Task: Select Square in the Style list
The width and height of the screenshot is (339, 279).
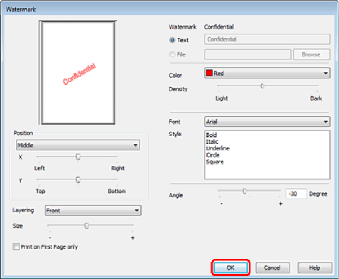Action: [x=215, y=162]
